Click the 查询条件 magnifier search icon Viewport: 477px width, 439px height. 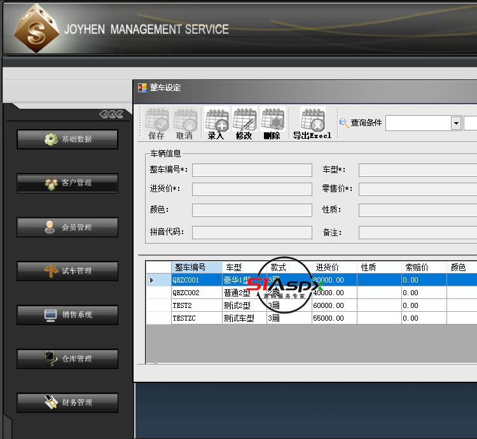343,123
